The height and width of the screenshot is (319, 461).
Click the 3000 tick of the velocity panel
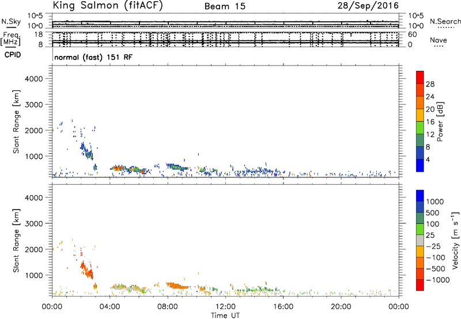(33, 223)
